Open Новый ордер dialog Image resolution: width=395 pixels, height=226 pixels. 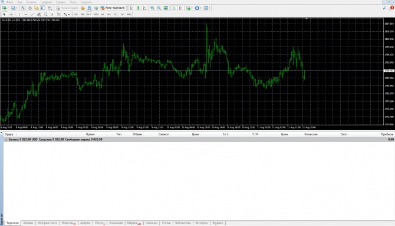pos(67,8)
